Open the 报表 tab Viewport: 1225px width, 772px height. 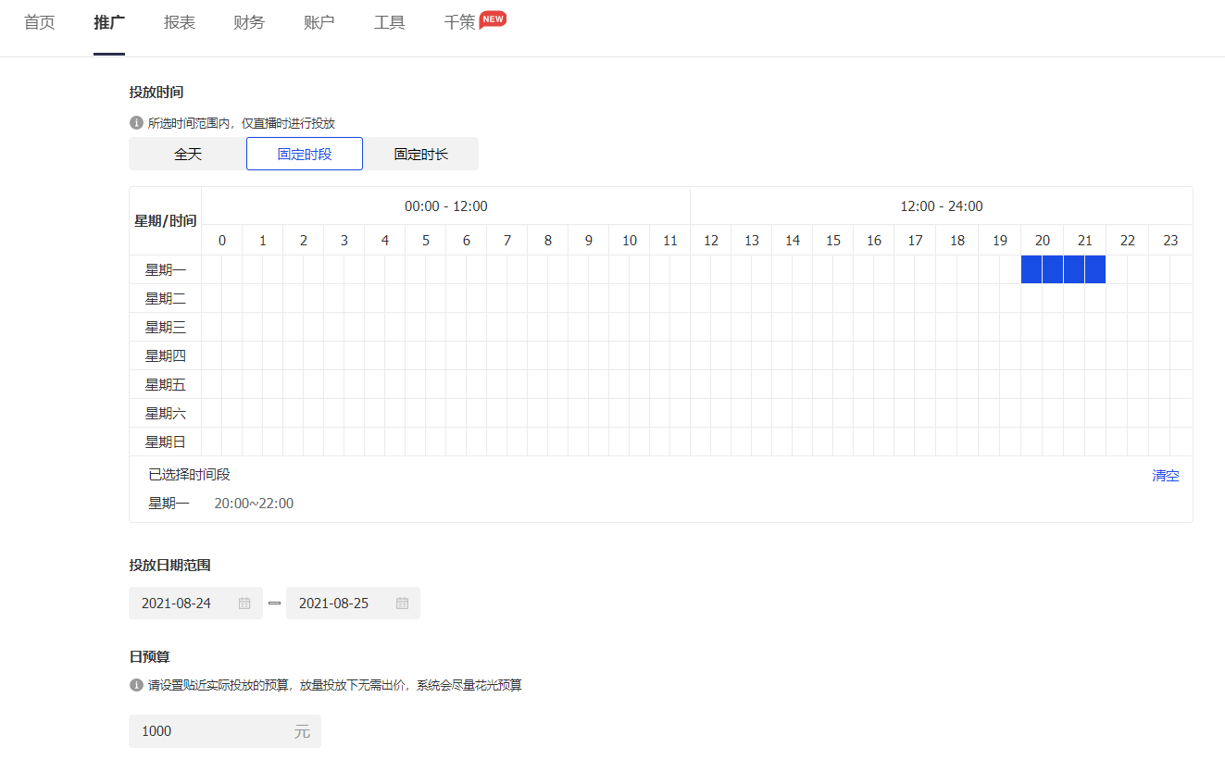coord(180,22)
